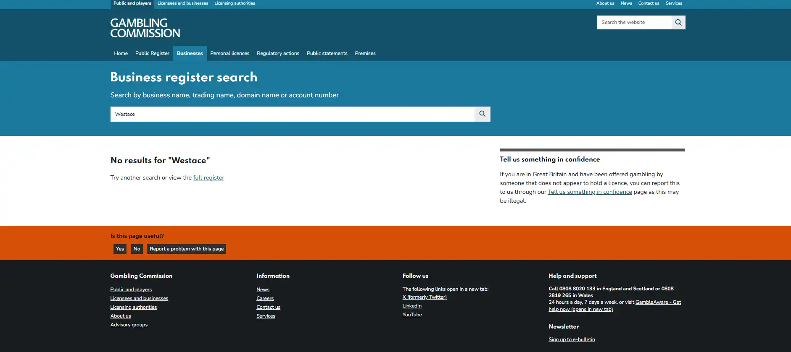Open footer Public and players link

[131, 289]
